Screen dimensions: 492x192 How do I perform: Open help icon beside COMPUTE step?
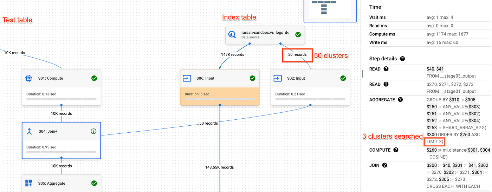coord(396,150)
